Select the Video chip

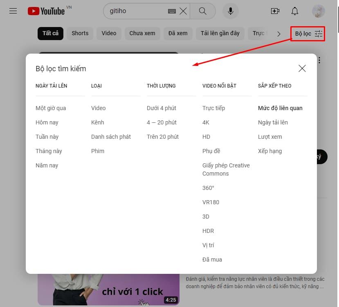[x=109, y=33]
